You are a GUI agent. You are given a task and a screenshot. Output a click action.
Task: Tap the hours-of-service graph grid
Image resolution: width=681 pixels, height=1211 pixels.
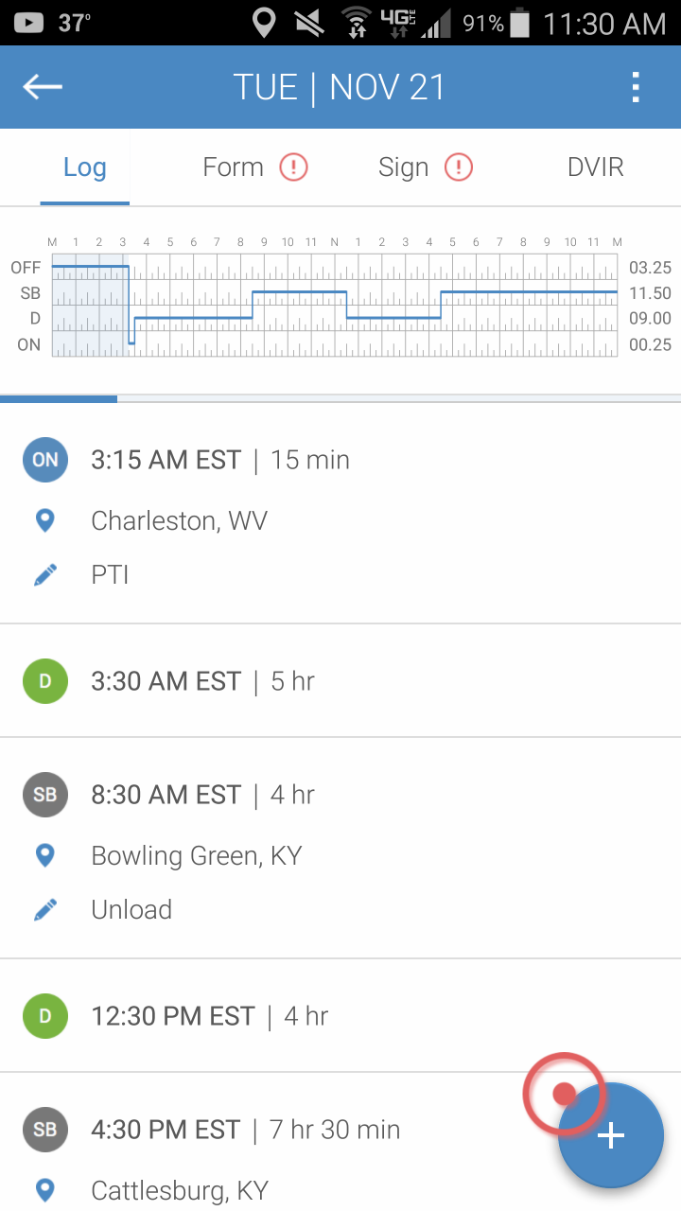(x=335, y=306)
